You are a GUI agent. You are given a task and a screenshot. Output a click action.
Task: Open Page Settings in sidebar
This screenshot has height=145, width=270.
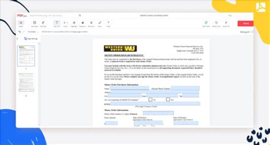(31, 39)
